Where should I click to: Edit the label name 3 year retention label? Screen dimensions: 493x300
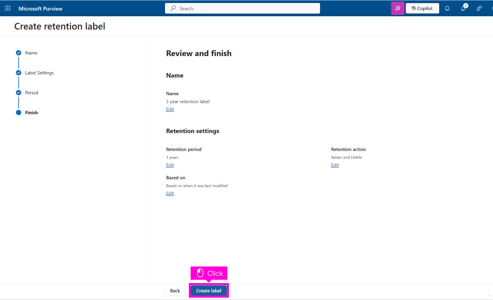point(170,110)
